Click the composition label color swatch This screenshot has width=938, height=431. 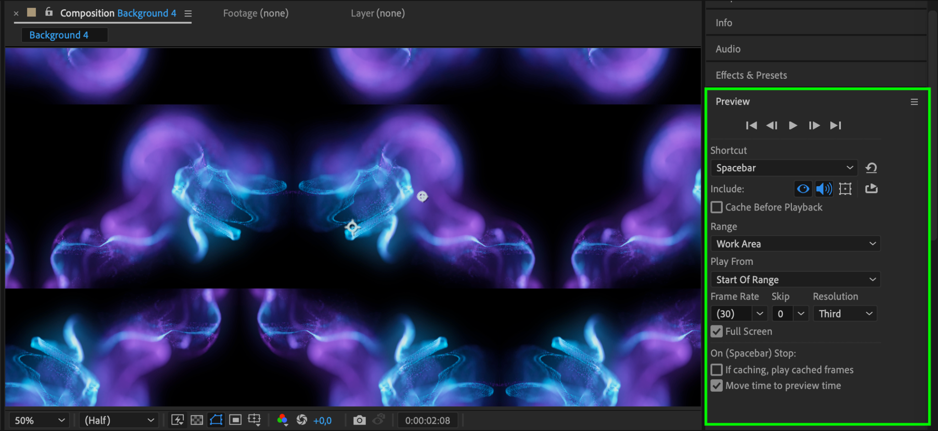point(32,12)
